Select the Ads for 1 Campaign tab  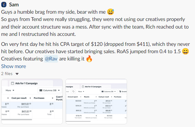tap(31, 83)
